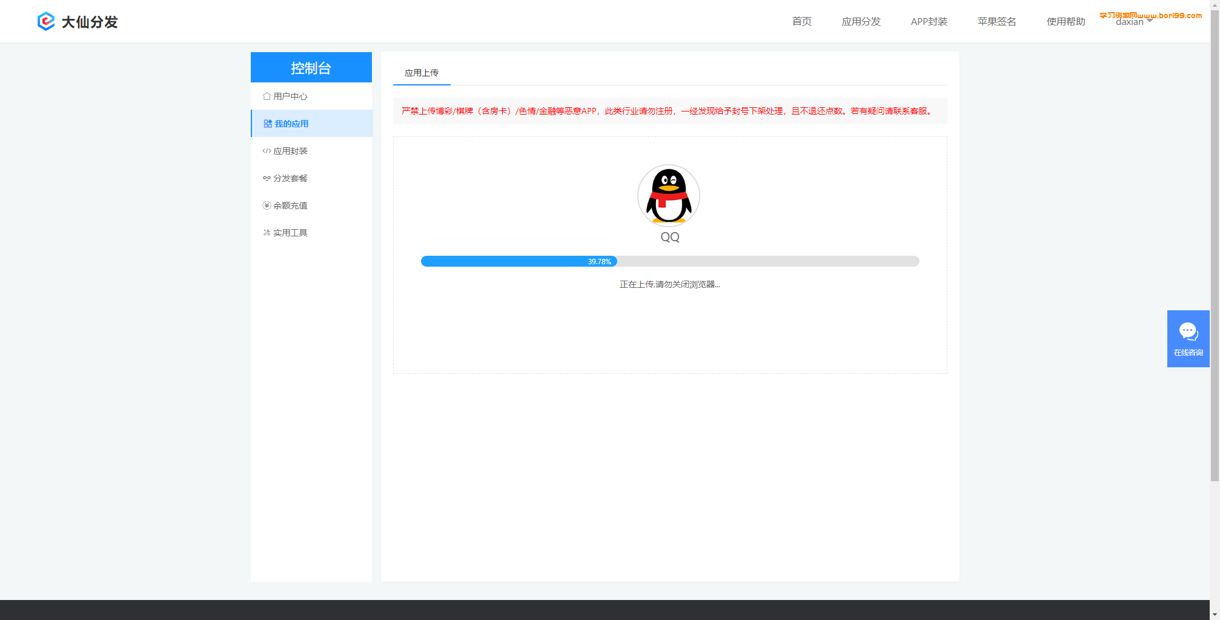Open 首页 in the top navigation
This screenshot has width=1220, height=620.
802,22
